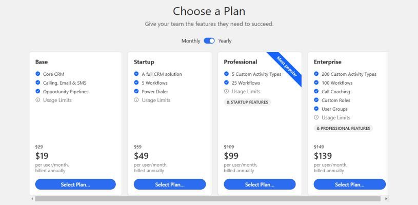418x205 pixels.
Task: Click the info icon beside Enterprise Usage Limits
Action: click(316, 117)
